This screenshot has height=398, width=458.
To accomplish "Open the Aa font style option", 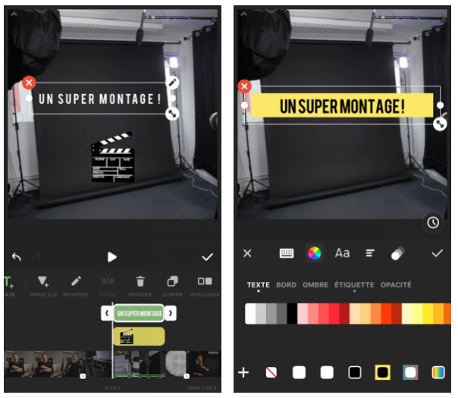I will 342,253.
